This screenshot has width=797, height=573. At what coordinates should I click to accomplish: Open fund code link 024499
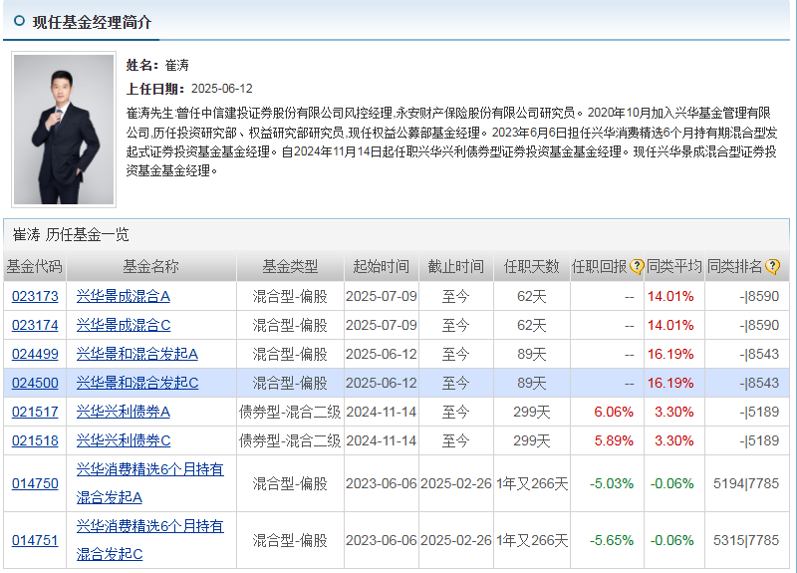(x=35, y=355)
